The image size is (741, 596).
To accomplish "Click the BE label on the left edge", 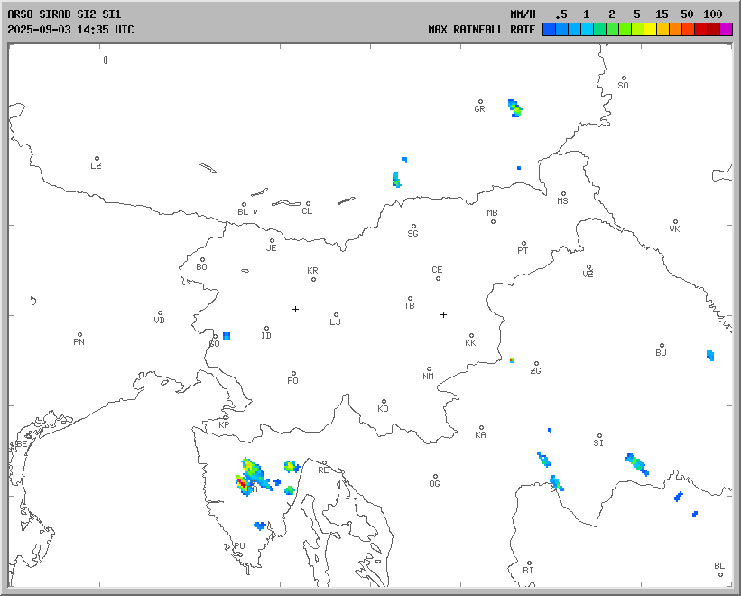I will tap(22, 443).
